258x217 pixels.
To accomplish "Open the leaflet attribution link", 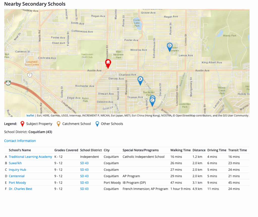I will click(30, 116).
